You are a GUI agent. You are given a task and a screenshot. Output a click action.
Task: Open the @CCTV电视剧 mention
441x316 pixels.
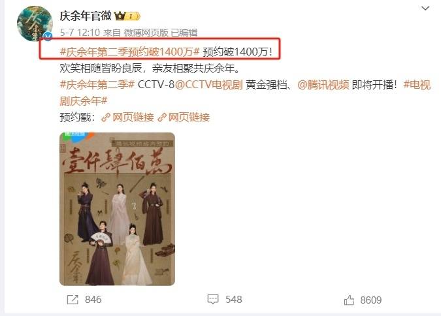click(x=208, y=85)
